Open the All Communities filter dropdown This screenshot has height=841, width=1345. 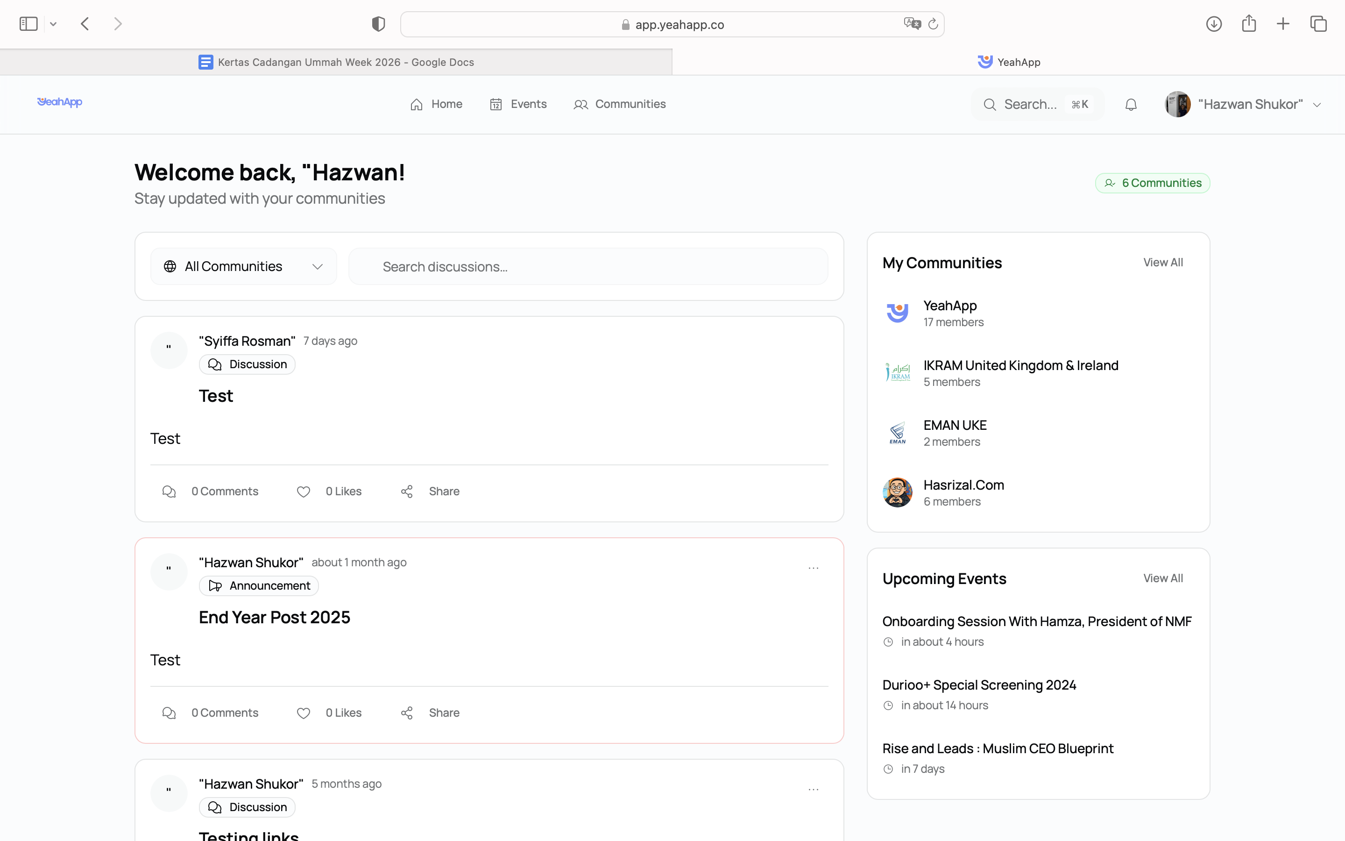pyautogui.click(x=243, y=266)
